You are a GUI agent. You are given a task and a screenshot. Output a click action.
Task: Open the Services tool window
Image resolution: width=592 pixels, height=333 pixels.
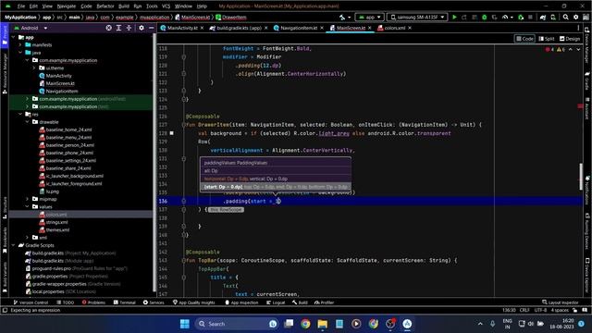[154, 302]
